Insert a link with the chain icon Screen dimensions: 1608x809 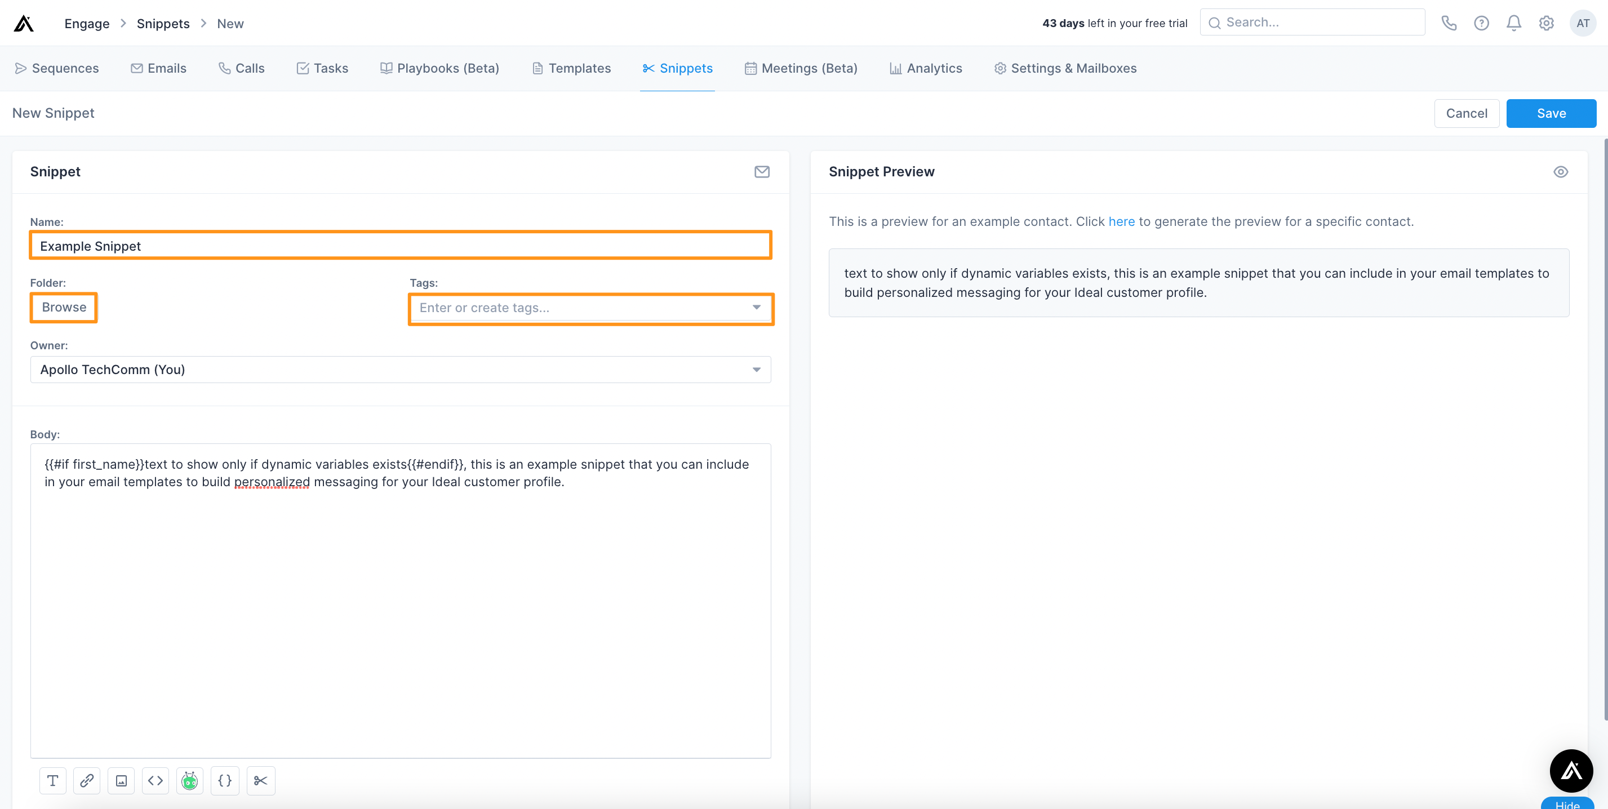[87, 780]
